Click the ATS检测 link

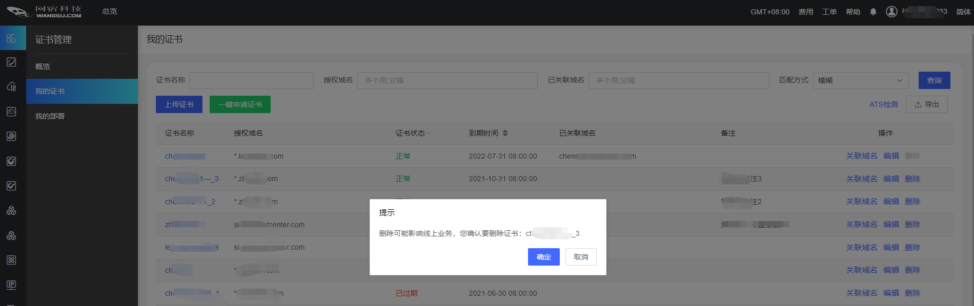[883, 104]
